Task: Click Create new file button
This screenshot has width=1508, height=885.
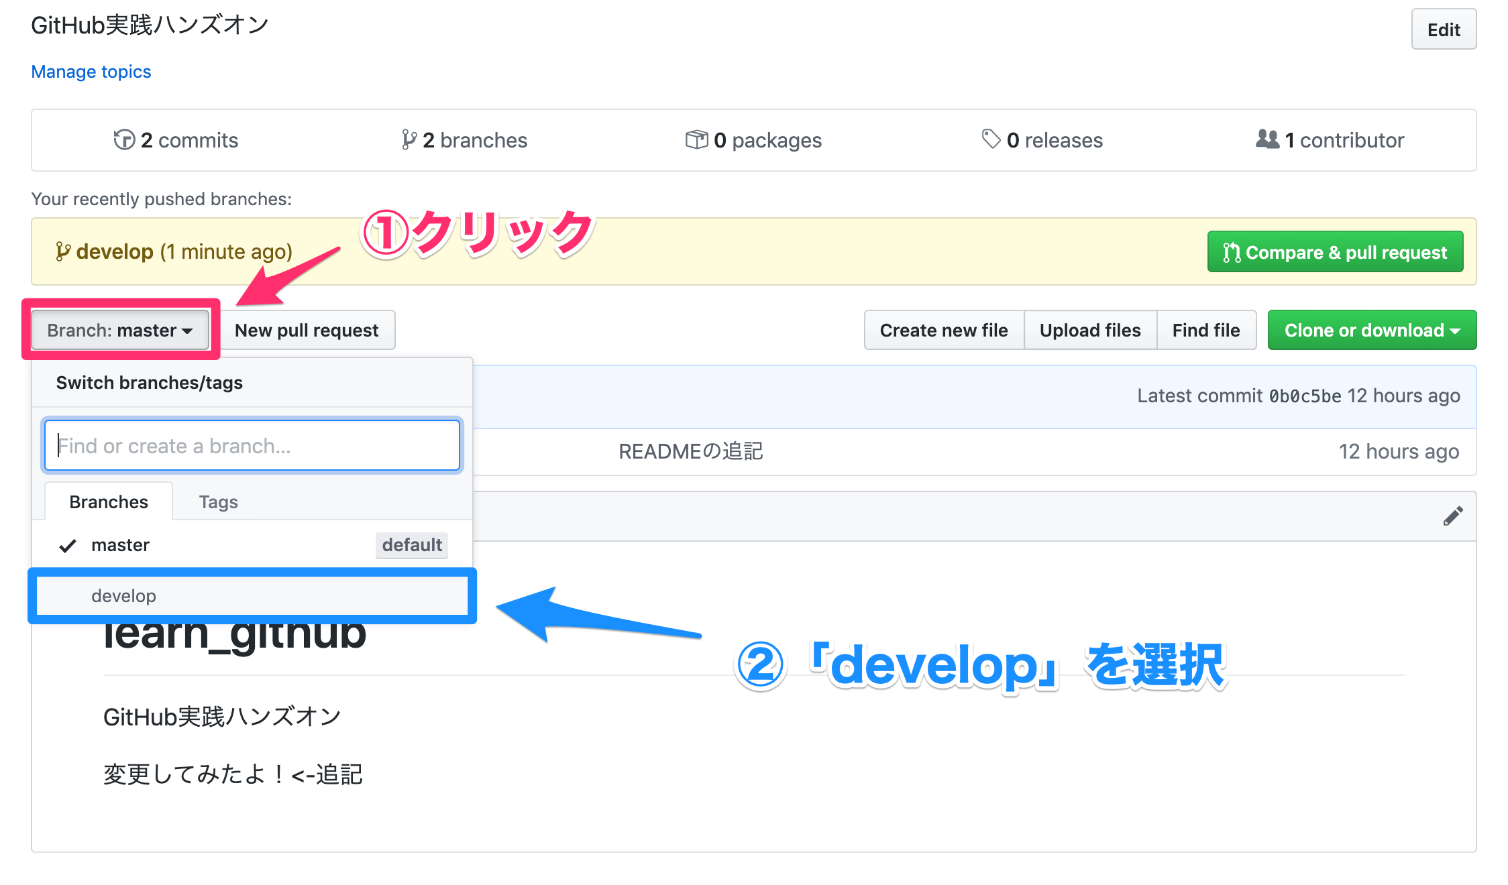Action: point(944,330)
